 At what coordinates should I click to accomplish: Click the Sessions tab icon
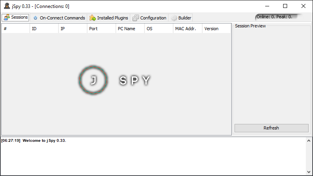(7, 17)
